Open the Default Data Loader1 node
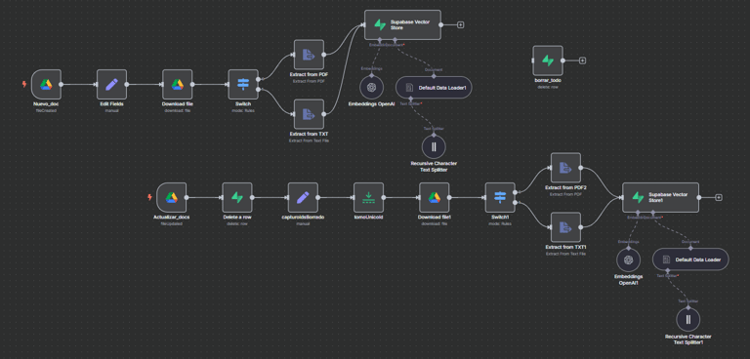 click(434, 88)
